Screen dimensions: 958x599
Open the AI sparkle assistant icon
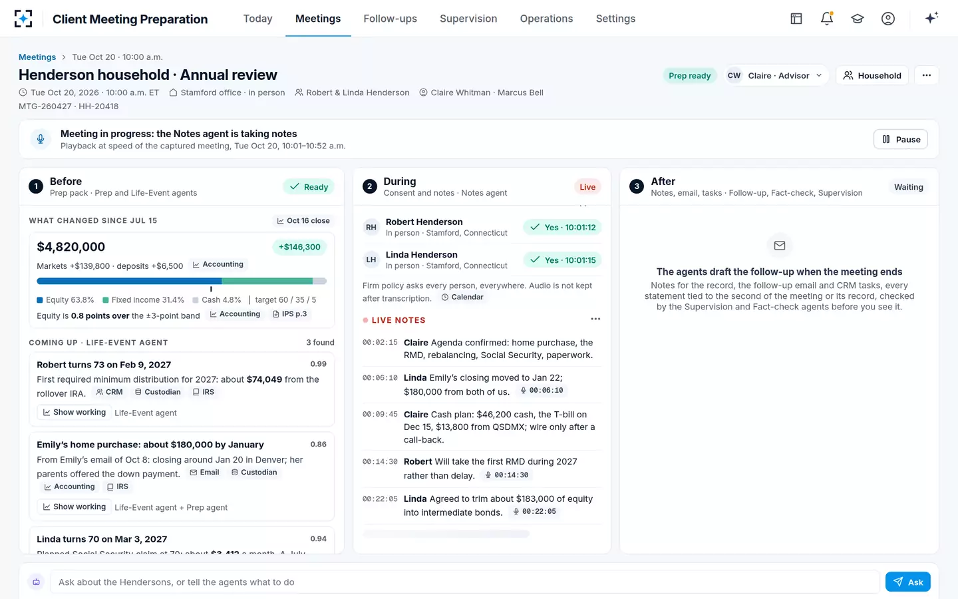coord(931,18)
